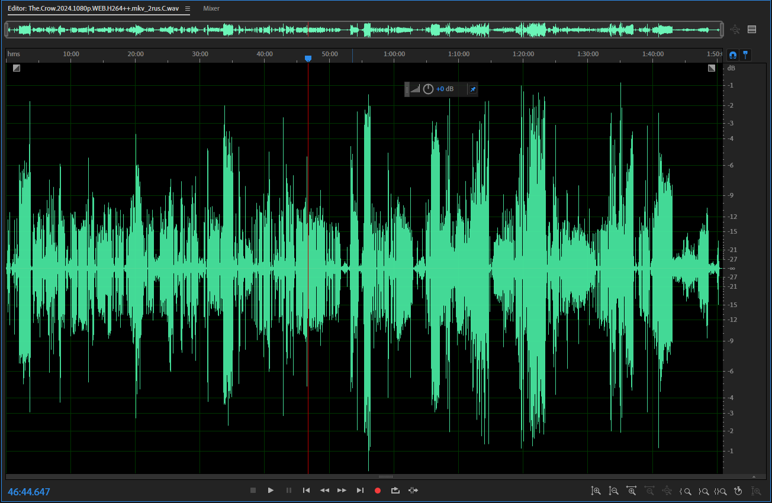Click the Zoom In (Time) icon
The width and height of the screenshot is (772, 503).
[x=632, y=491]
